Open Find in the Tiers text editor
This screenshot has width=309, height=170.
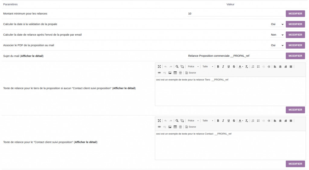177,67
